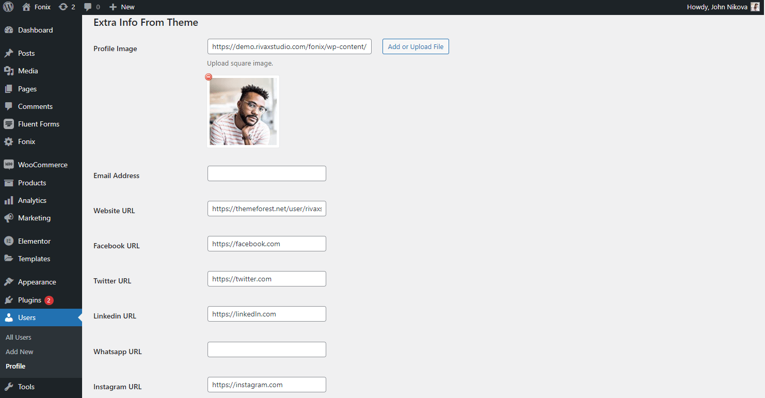Click the user avatar in the top right

755,7
